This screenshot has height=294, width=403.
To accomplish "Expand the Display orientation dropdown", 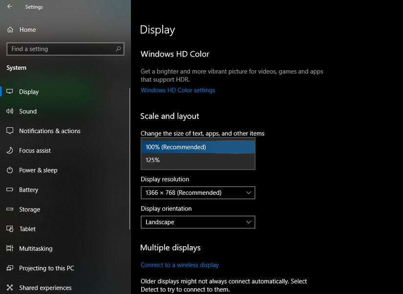I will point(197,222).
